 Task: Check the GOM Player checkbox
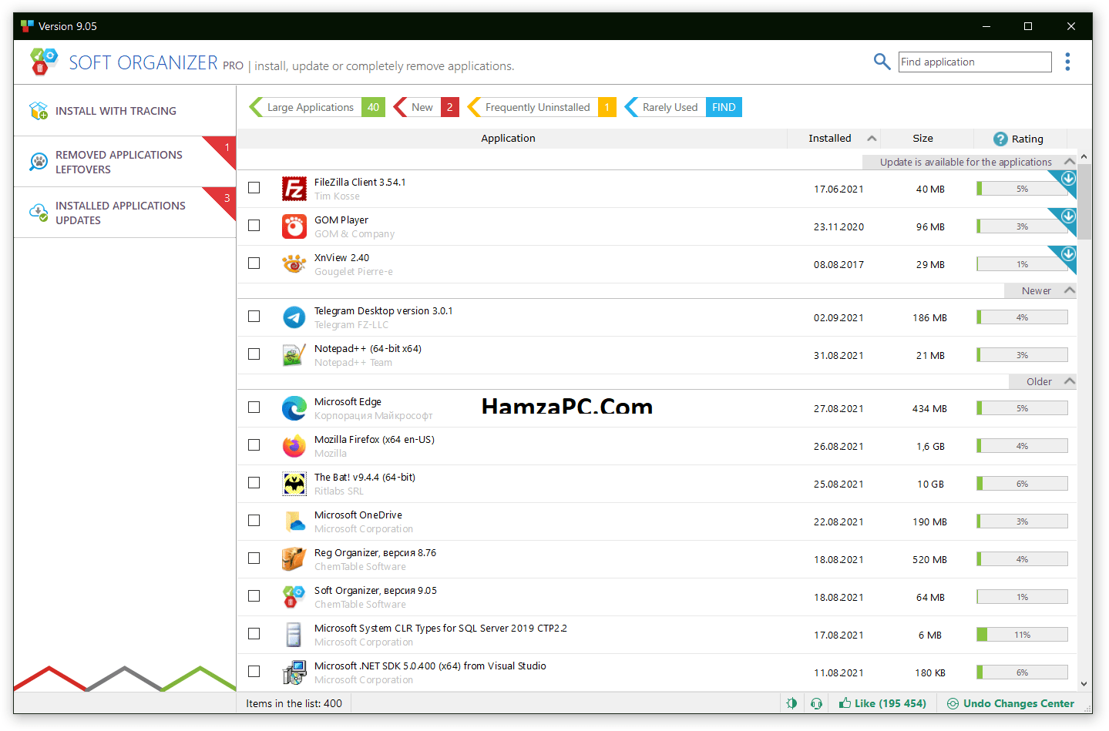click(254, 226)
